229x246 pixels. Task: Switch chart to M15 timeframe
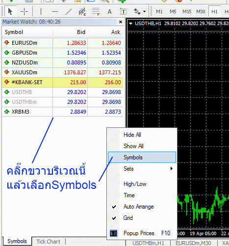tap(187, 12)
